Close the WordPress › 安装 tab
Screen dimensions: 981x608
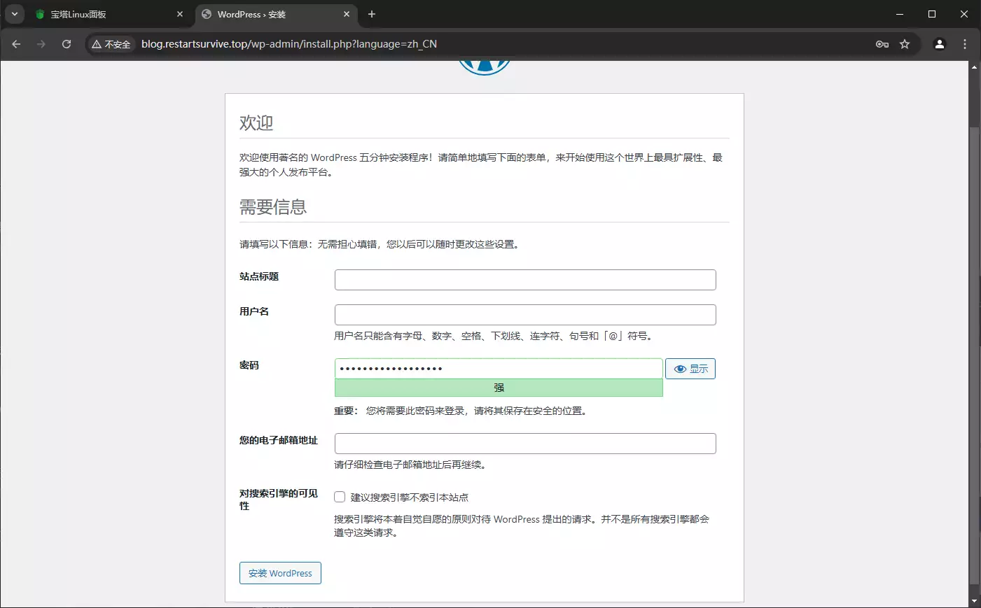click(x=347, y=14)
